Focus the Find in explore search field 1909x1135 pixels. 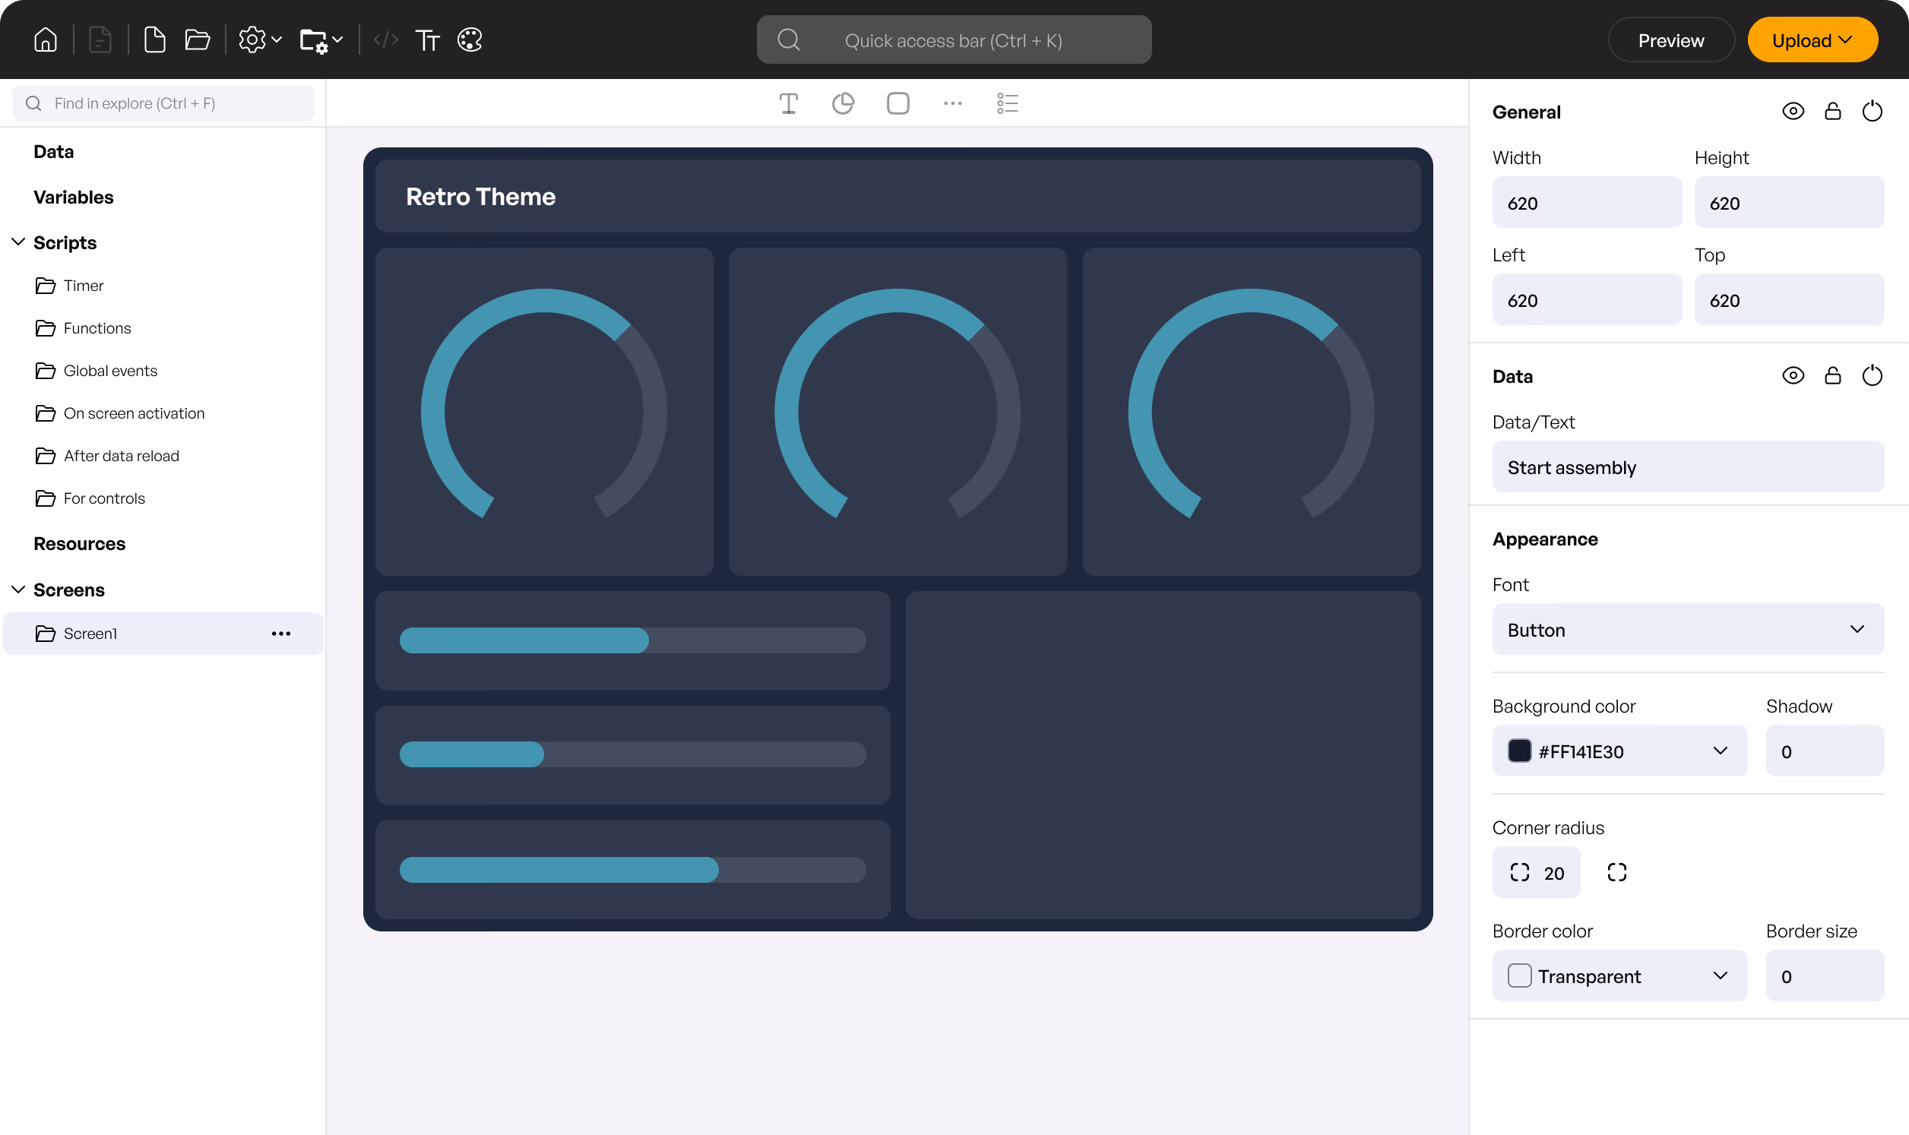click(x=163, y=103)
